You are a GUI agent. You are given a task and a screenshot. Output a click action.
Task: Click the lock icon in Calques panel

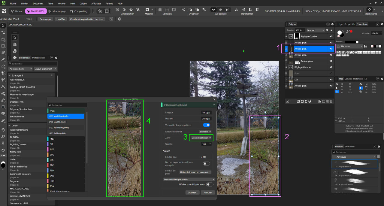[331, 30]
